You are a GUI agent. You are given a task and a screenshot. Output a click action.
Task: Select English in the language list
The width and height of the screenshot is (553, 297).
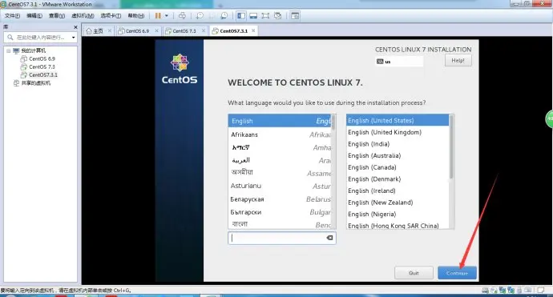(x=280, y=121)
